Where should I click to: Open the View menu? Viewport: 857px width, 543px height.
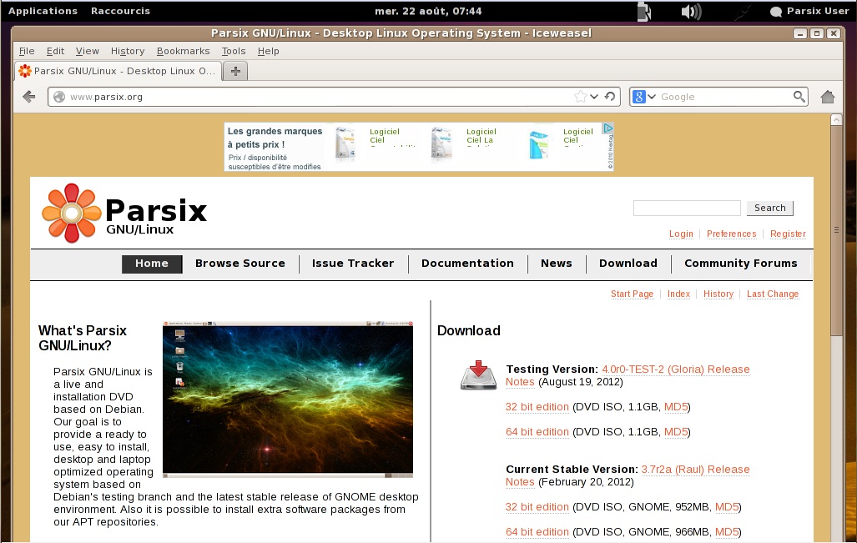point(88,51)
